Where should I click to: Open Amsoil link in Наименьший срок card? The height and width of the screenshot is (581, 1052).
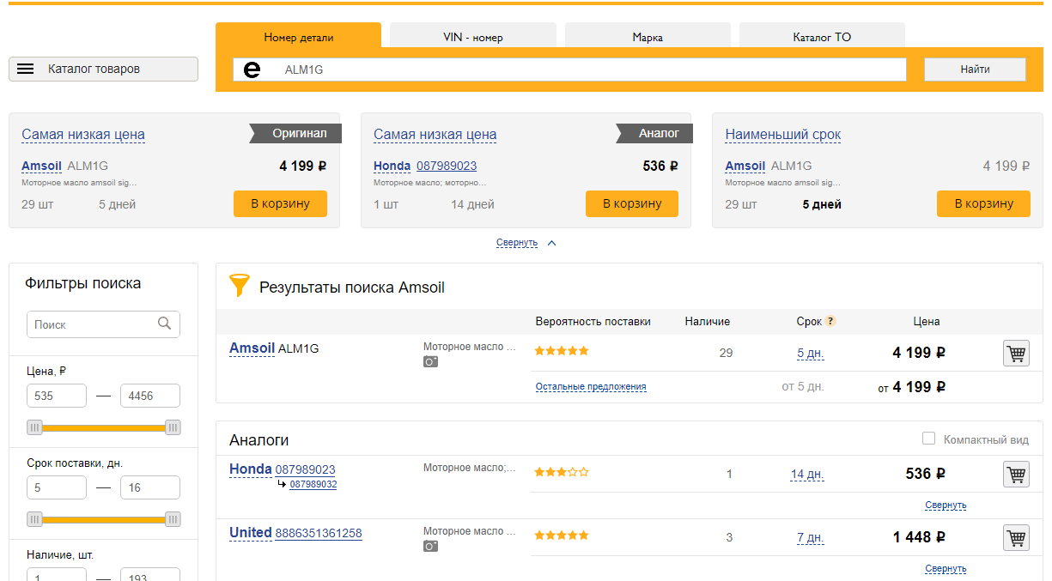tap(745, 166)
